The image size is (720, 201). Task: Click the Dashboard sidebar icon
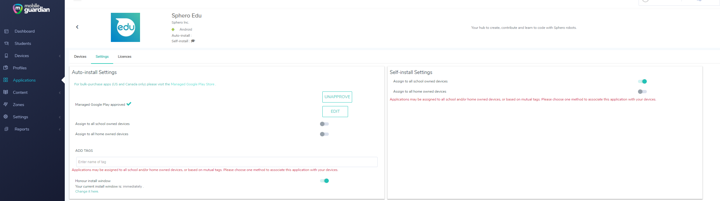coord(6,31)
